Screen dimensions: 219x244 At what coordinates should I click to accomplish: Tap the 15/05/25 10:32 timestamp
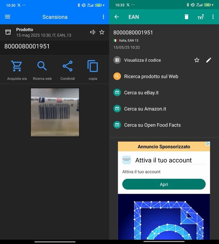click(x=126, y=47)
